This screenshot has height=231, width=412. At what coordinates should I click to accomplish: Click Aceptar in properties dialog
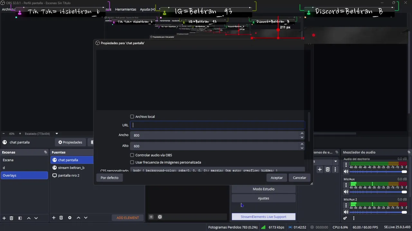tap(276, 178)
